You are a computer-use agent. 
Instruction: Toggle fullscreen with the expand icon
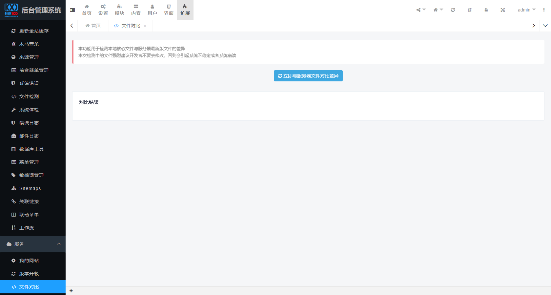point(502,10)
